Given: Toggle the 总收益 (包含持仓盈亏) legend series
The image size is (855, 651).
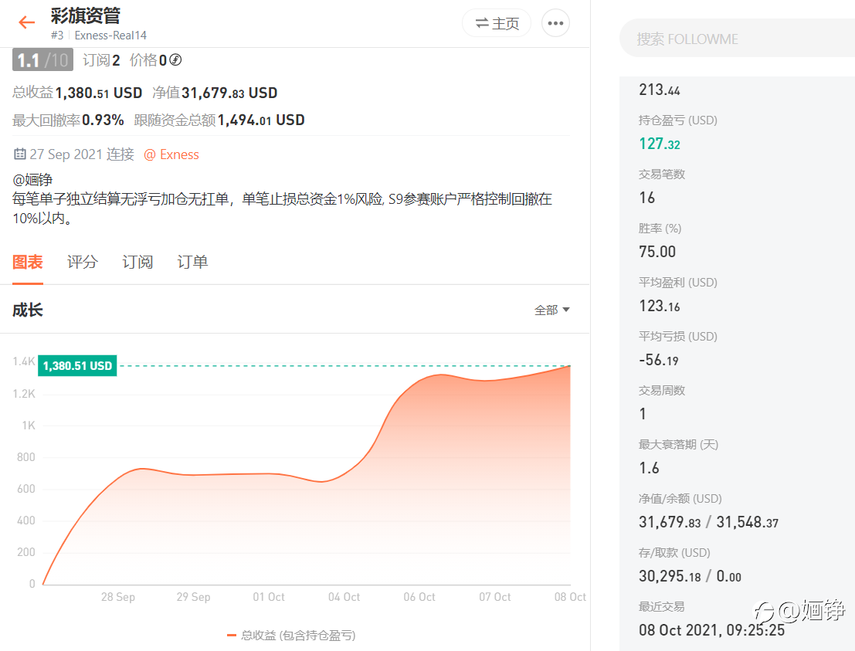Looking at the screenshot, I should (291, 636).
